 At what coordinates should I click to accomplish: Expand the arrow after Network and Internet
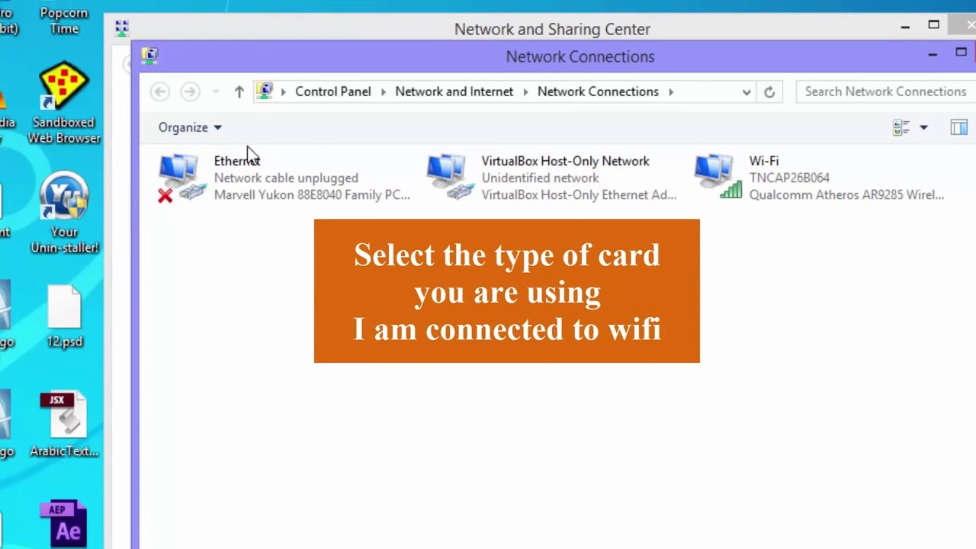coord(525,91)
